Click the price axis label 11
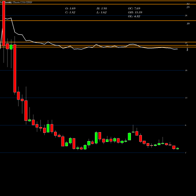This screenshot has width=196, height=196. tap(186, 98)
